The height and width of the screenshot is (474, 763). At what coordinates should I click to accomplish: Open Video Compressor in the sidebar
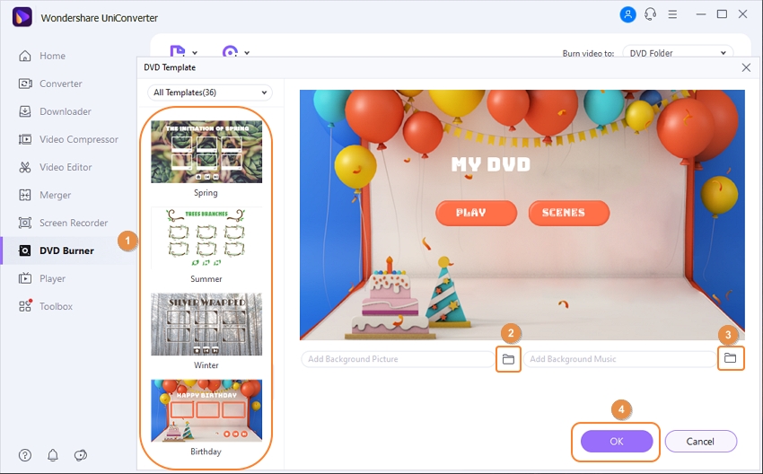78,139
